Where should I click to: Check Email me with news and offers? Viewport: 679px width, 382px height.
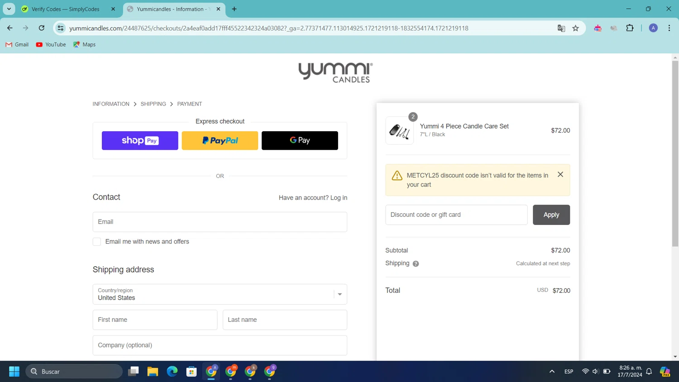click(97, 242)
